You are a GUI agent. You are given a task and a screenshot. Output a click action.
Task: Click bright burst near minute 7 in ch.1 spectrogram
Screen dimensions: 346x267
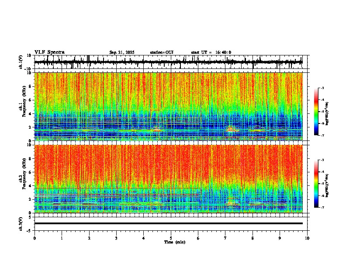(232, 129)
